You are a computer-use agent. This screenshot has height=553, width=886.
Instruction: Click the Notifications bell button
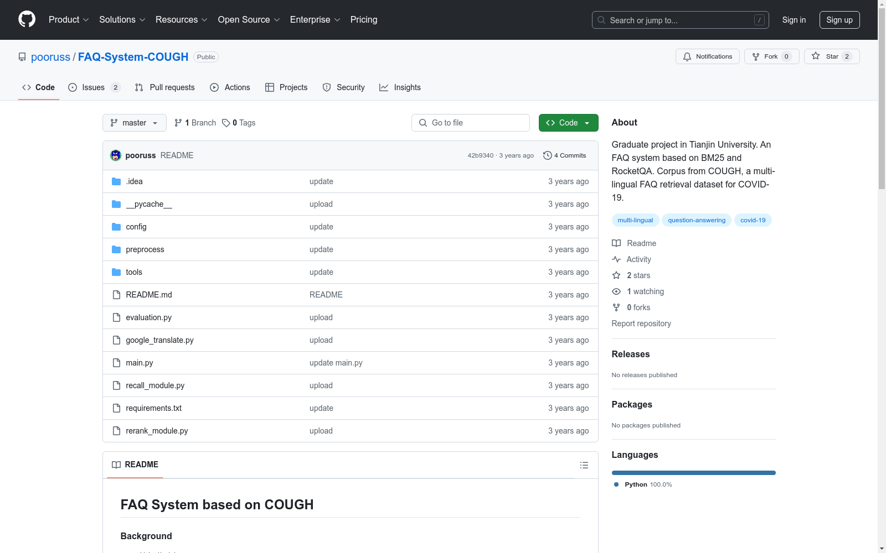pos(707,56)
